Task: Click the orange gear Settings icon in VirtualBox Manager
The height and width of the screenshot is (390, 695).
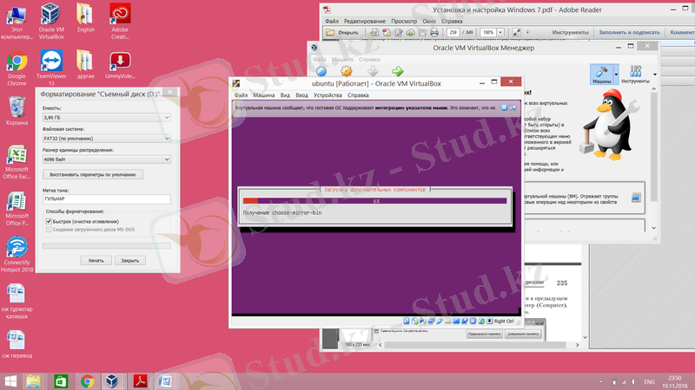Action: pyautogui.click(x=347, y=71)
